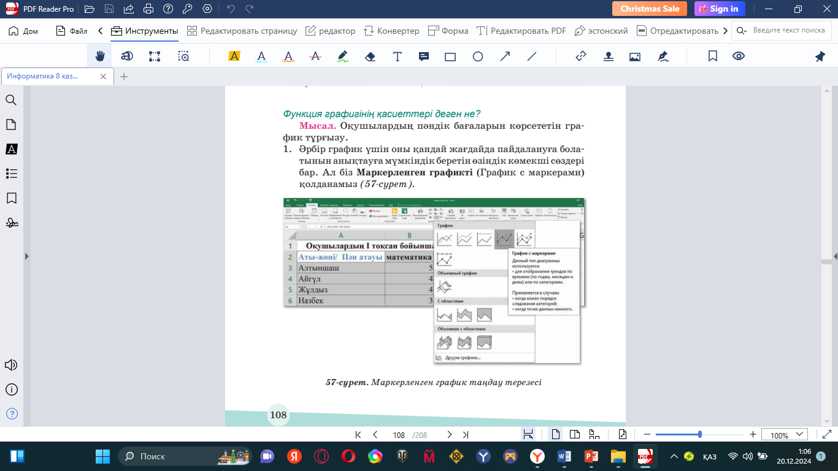Pin the annotation toolbar
838x471 pixels.
coord(820,56)
